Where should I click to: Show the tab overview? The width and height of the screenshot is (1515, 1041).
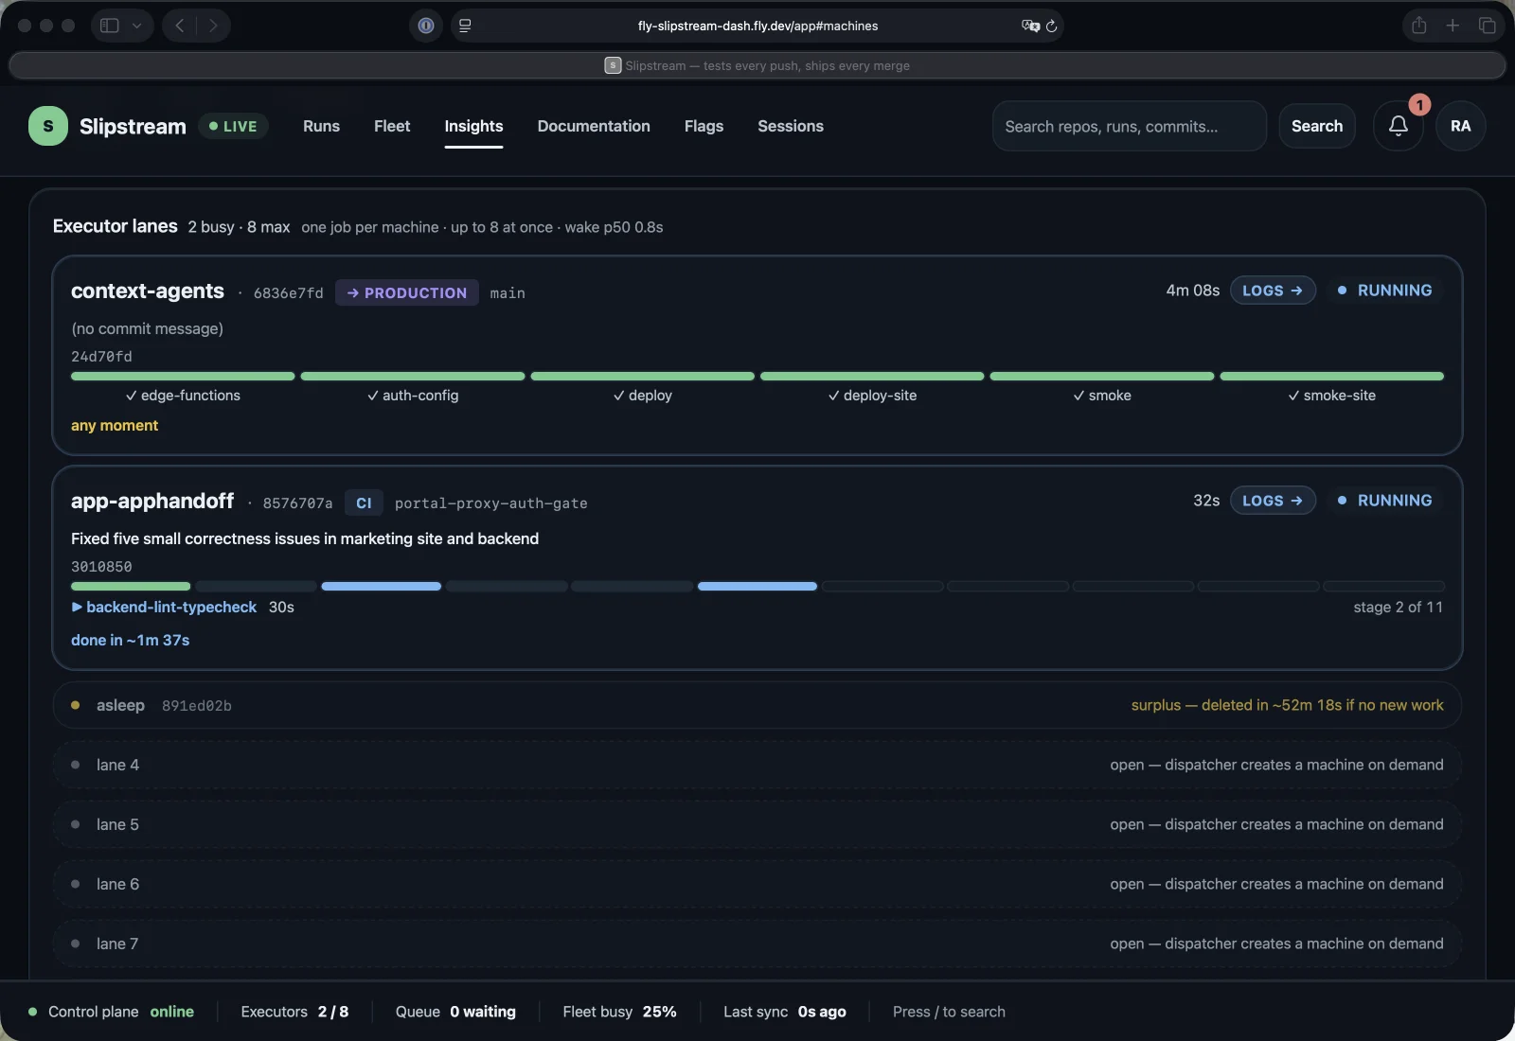(1487, 26)
